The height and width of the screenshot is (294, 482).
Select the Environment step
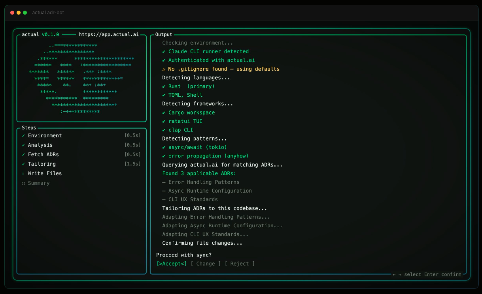[x=45, y=135]
